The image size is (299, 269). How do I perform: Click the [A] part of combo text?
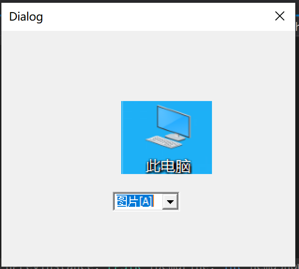[x=146, y=201]
